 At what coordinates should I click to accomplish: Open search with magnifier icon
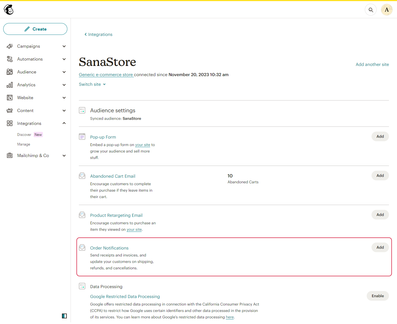[371, 10]
